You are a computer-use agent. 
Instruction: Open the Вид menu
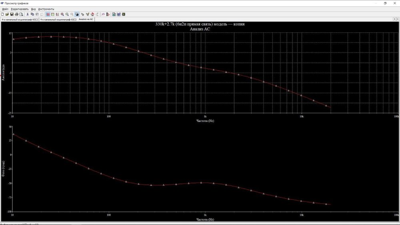33,8
